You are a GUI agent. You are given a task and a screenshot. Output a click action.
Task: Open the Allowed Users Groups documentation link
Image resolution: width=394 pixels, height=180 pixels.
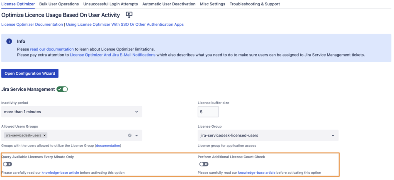108,146
